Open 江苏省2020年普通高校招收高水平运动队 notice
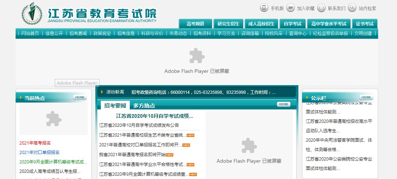This screenshot has width=397, height=179. coord(339,126)
